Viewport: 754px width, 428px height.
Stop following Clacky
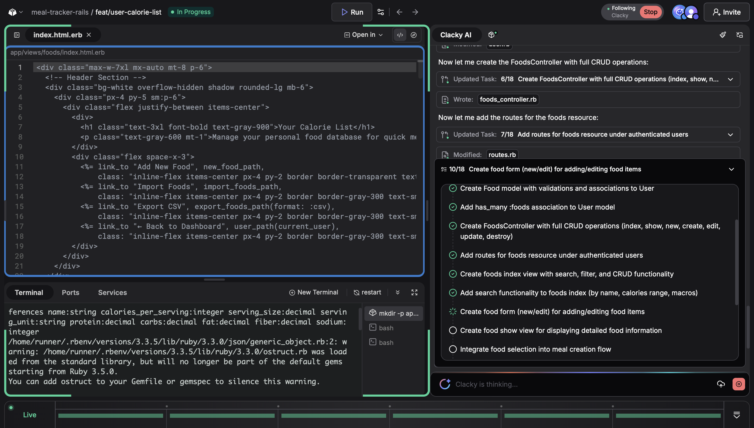click(650, 12)
